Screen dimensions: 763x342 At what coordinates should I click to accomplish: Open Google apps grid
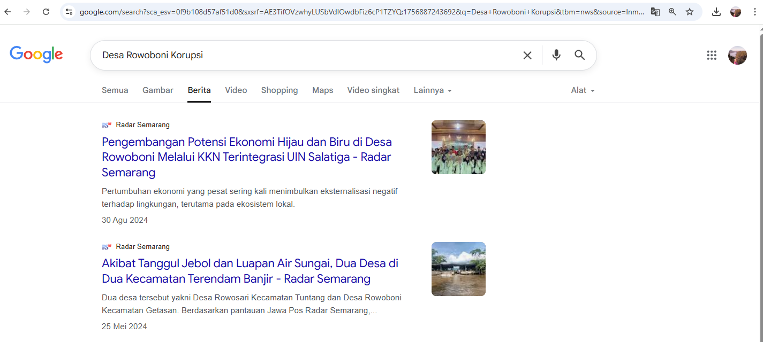click(712, 55)
